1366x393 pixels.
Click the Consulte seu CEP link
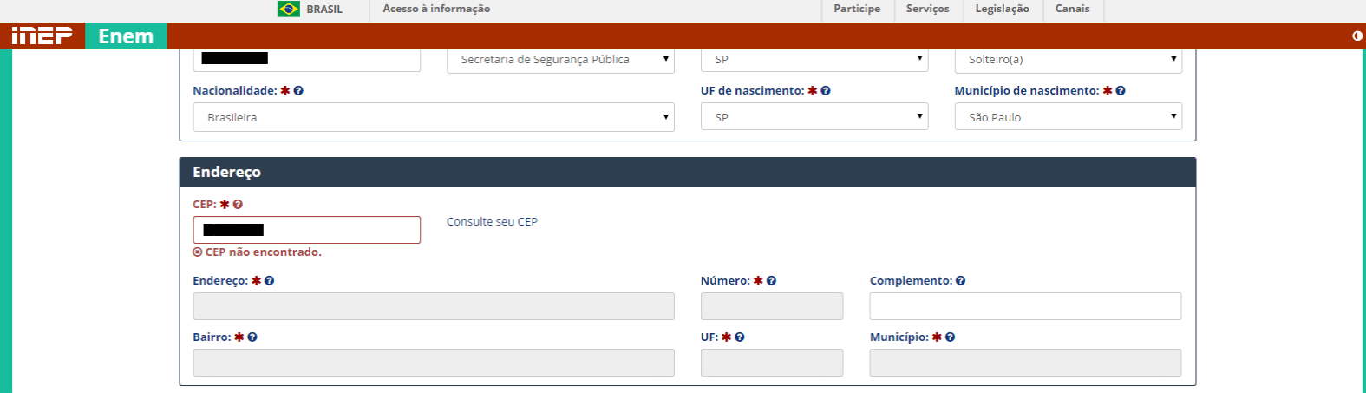492,222
